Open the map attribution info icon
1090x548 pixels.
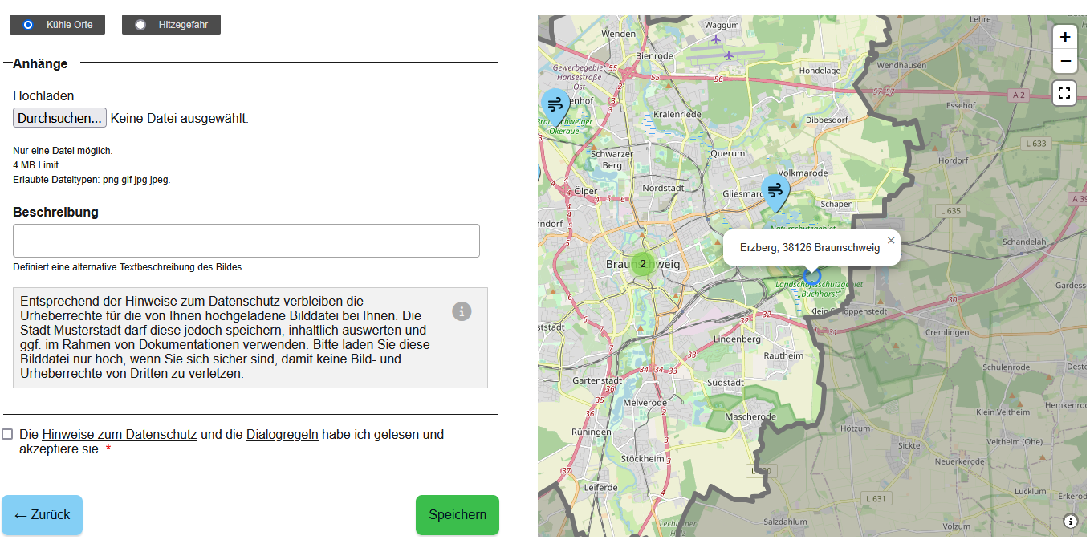[1071, 522]
